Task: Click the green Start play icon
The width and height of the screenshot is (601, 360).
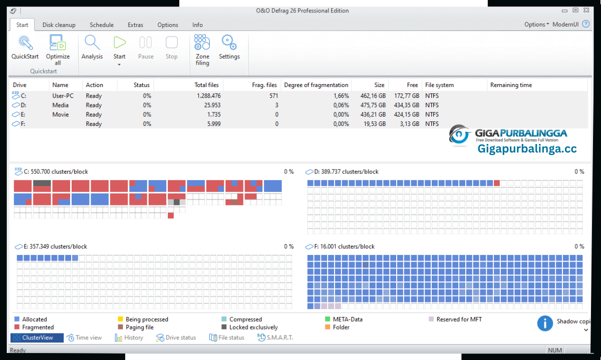Action: point(120,42)
